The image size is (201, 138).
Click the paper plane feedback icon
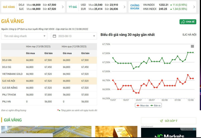pos(161,121)
